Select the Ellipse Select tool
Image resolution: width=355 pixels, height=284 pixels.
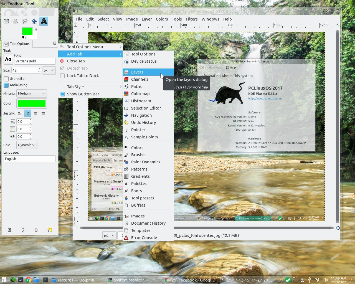16,21
